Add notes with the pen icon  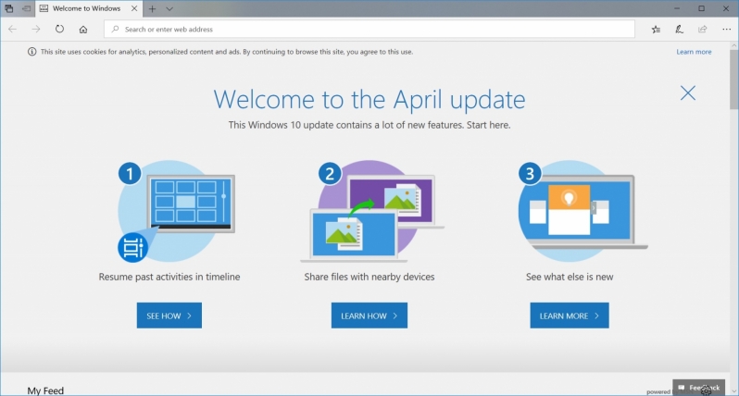pos(679,30)
